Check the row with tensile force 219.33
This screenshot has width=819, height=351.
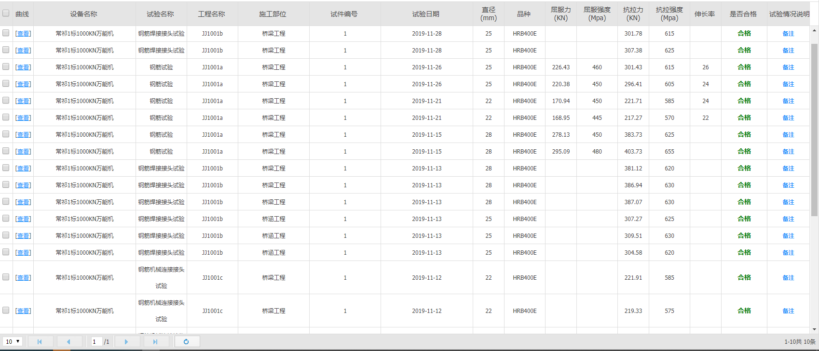click(6, 311)
